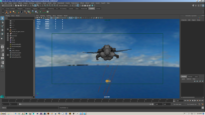Open the viewport Shading menu
The height and width of the screenshot is (115, 205).
pos(43,16)
